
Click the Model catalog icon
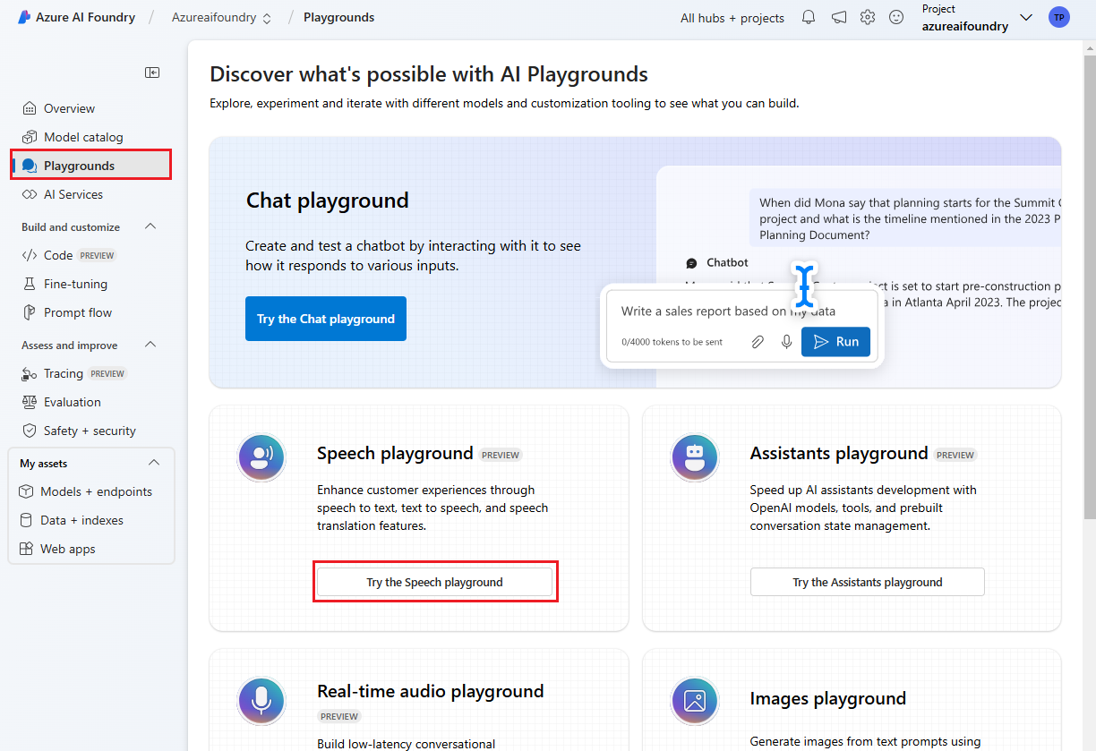tap(30, 137)
